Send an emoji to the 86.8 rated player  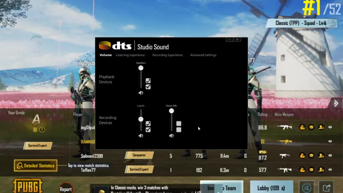pos(311,128)
